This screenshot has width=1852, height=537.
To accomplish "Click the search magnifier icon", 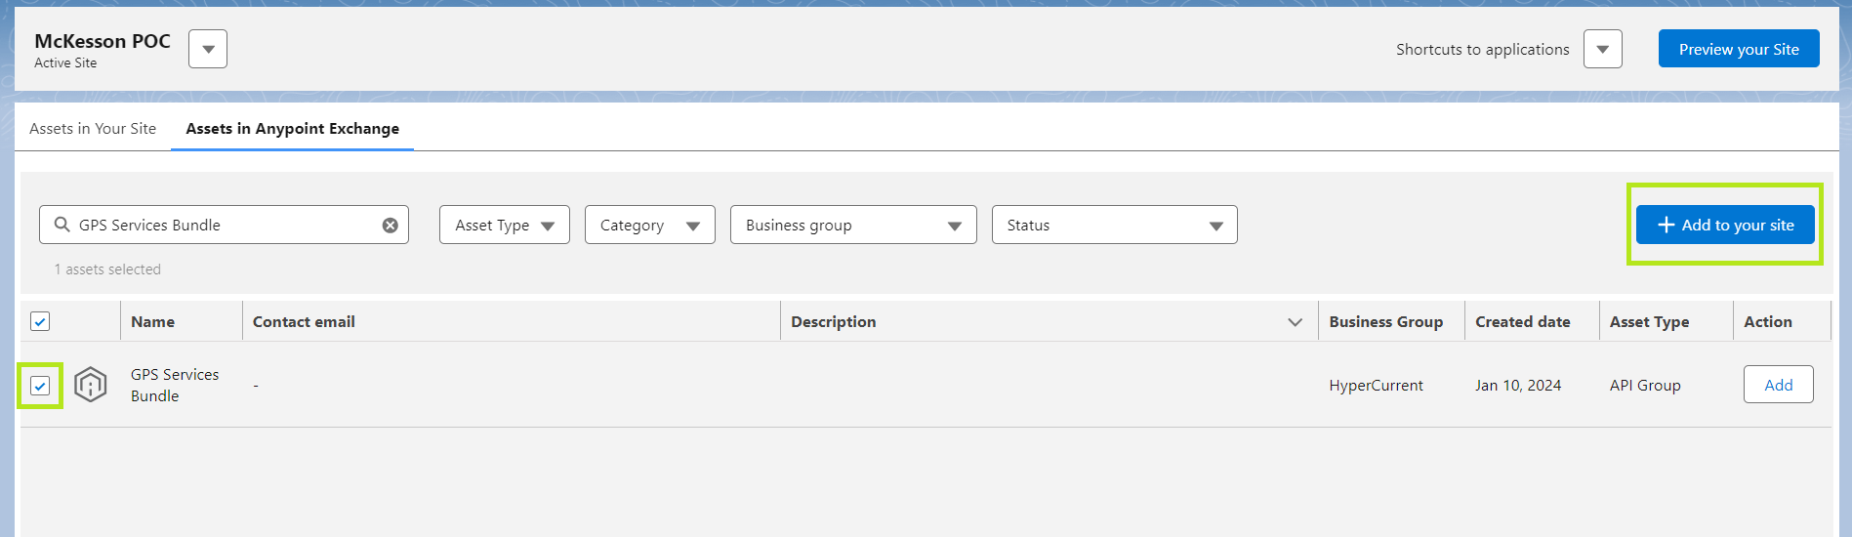I will 62,225.
